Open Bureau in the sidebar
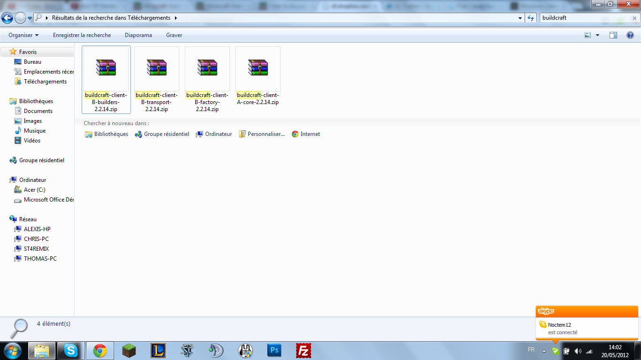This screenshot has height=360, width=641. (32, 62)
